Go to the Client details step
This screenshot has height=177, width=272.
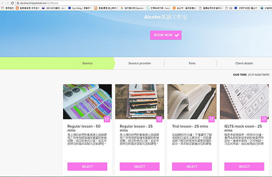(244, 63)
